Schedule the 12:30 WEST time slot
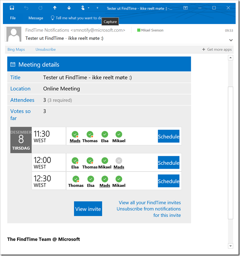 point(169,181)
